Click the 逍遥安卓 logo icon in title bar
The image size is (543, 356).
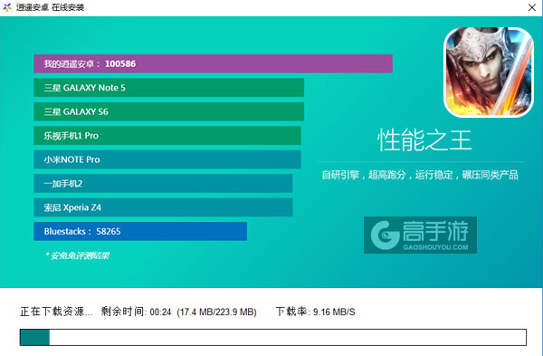(x=7, y=7)
